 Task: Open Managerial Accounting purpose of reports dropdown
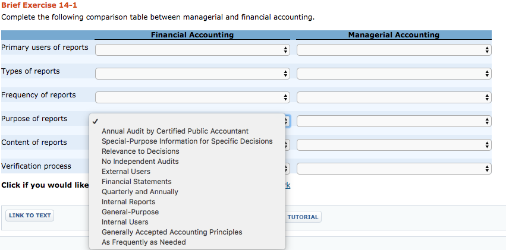pos(394,121)
